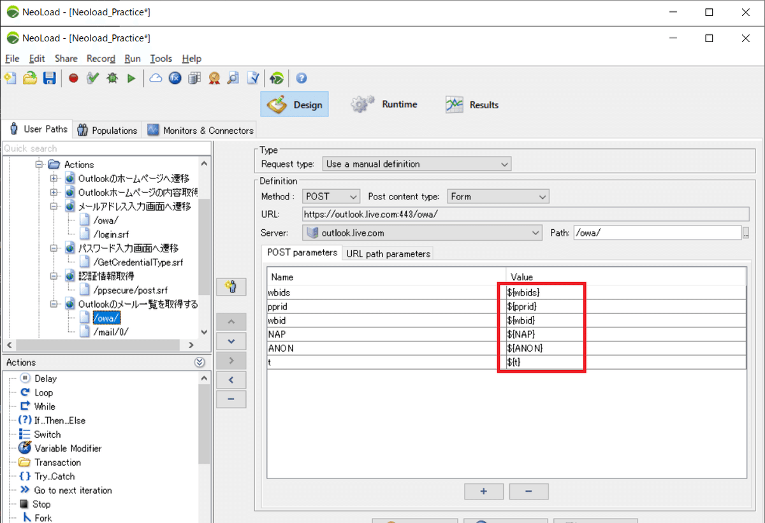Viewport: 765px width, 523px height.
Task: Expand the Outlookホームページの内容取得 node
Action: coord(54,192)
